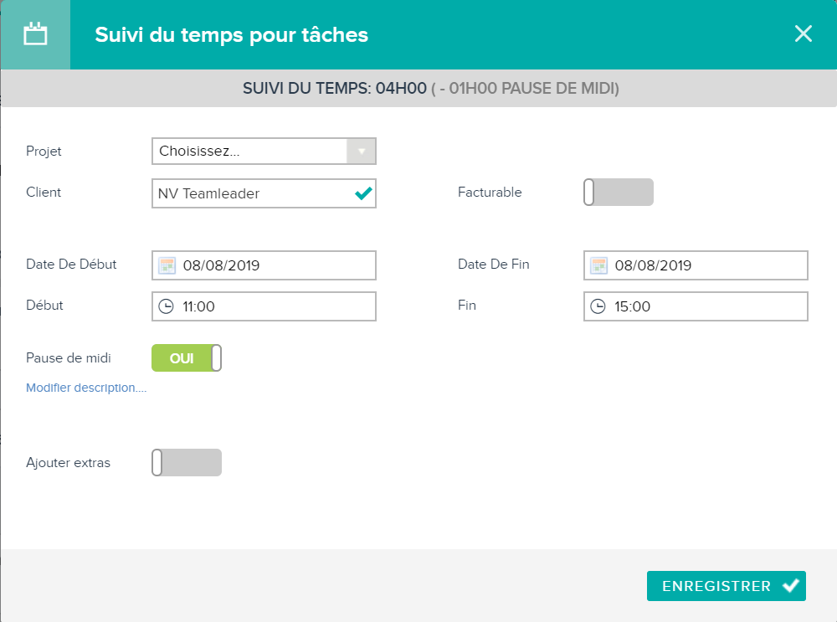Click the clock icon in Fin field
Image resolution: width=837 pixels, height=622 pixels.
(598, 306)
